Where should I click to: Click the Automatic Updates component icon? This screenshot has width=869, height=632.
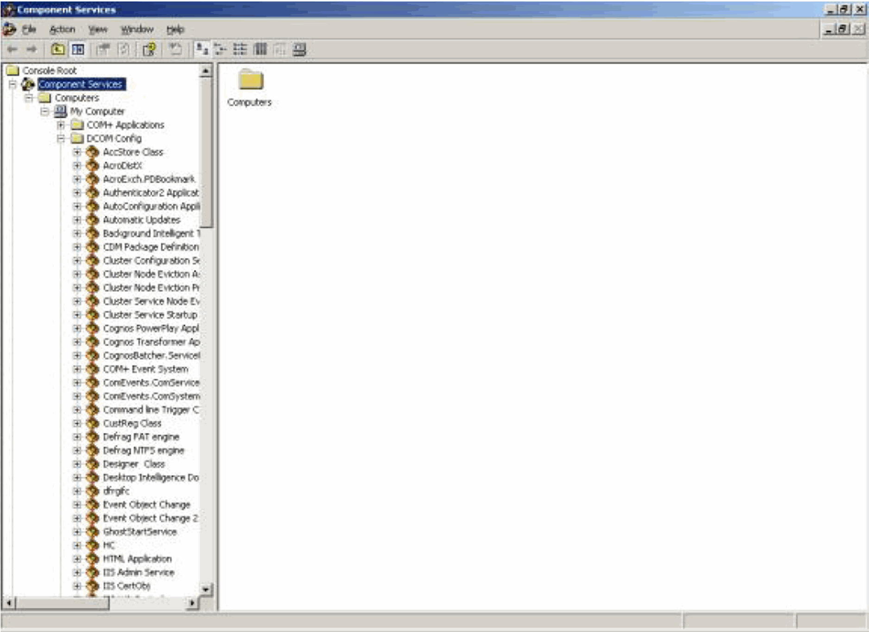pyautogui.click(x=93, y=219)
